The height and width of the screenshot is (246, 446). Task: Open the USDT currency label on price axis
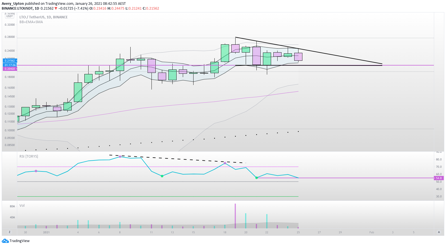click(x=10, y=16)
